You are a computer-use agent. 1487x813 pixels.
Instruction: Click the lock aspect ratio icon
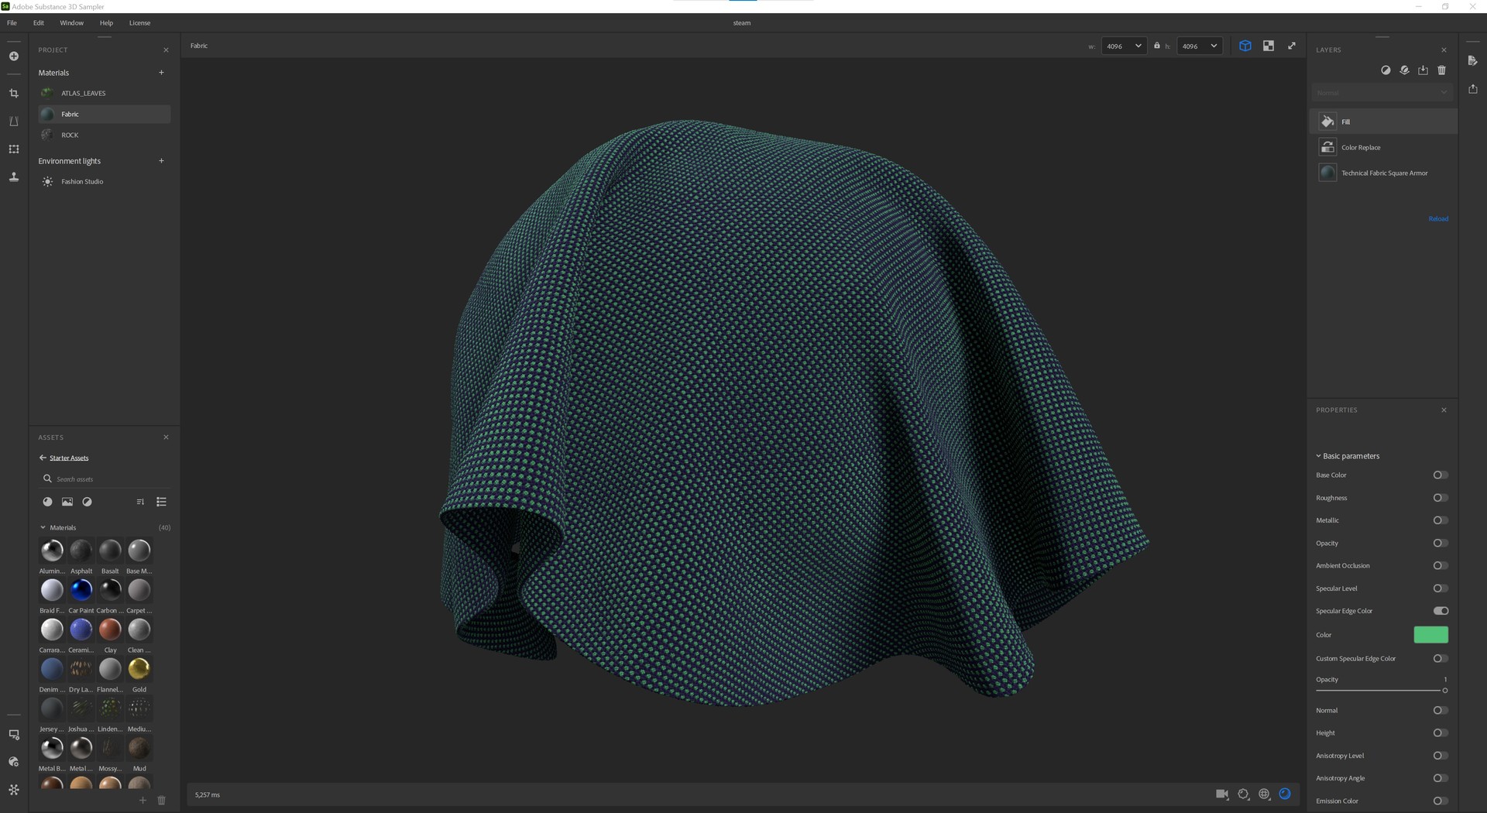coord(1157,46)
